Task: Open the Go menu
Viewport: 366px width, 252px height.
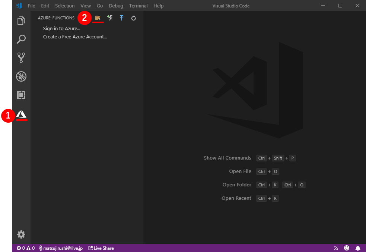Action: (x=100, y=6)
